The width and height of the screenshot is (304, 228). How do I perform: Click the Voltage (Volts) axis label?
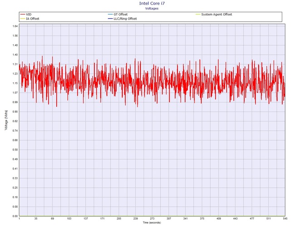click(x=6, y=120)
